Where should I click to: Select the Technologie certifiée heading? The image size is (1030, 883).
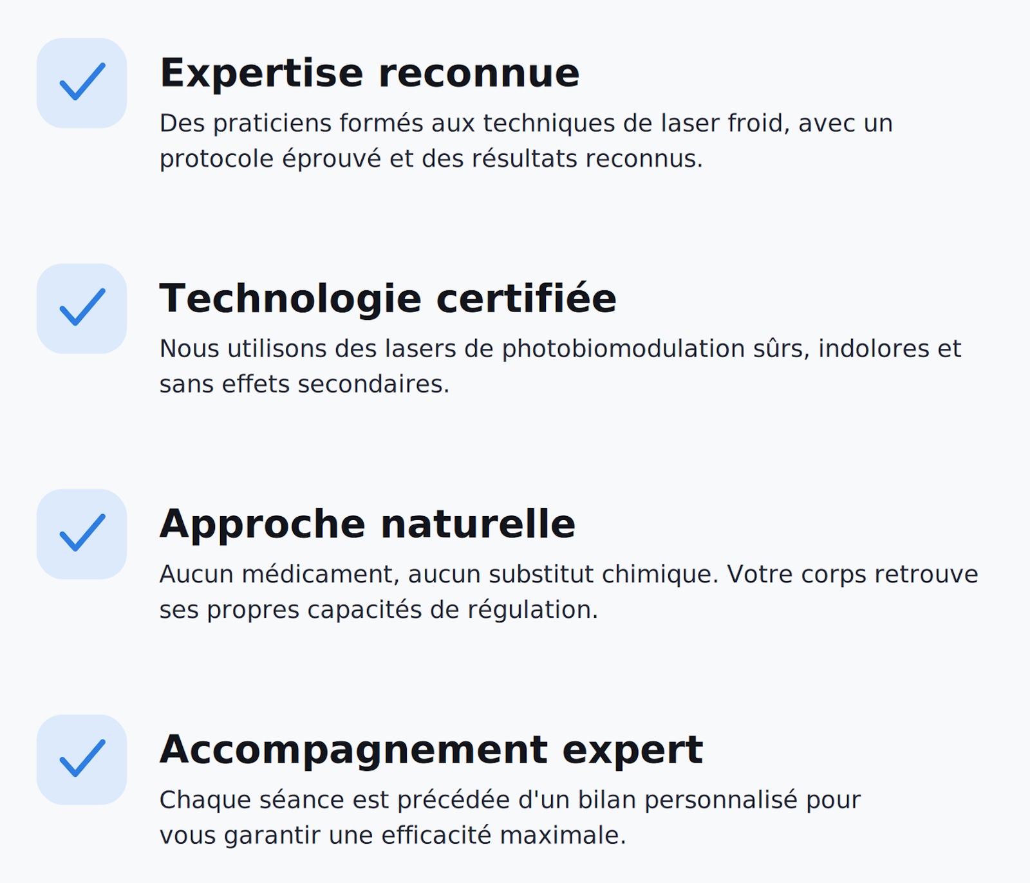click(x=388, y=299)
